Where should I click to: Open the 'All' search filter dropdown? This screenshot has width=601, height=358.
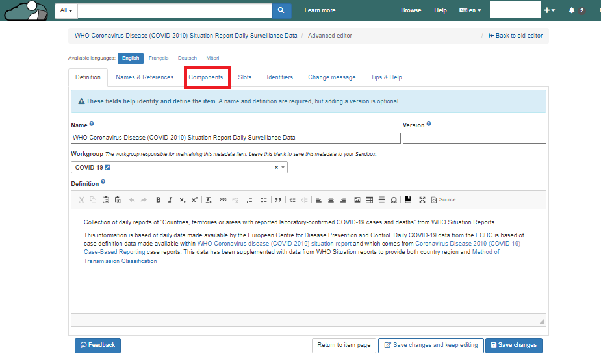(x=66, y=10)
